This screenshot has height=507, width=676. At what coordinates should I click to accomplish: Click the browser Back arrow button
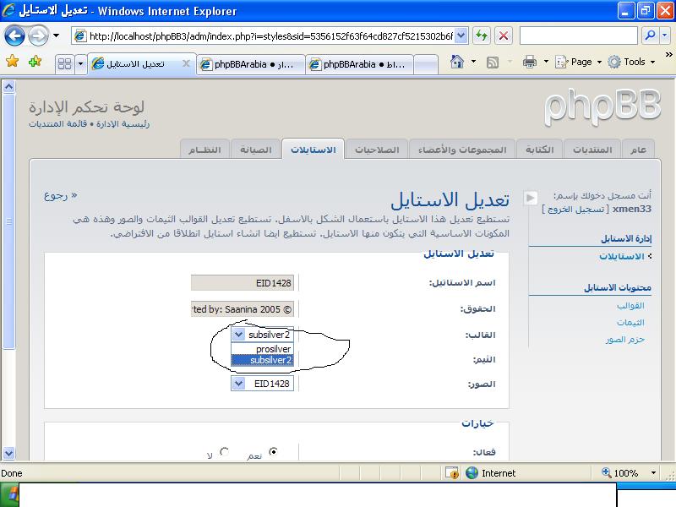[14, 35]
